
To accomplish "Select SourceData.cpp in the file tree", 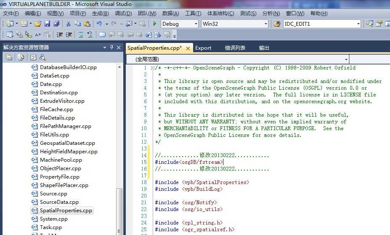I will pyautogui.click(x=59, y=202).
